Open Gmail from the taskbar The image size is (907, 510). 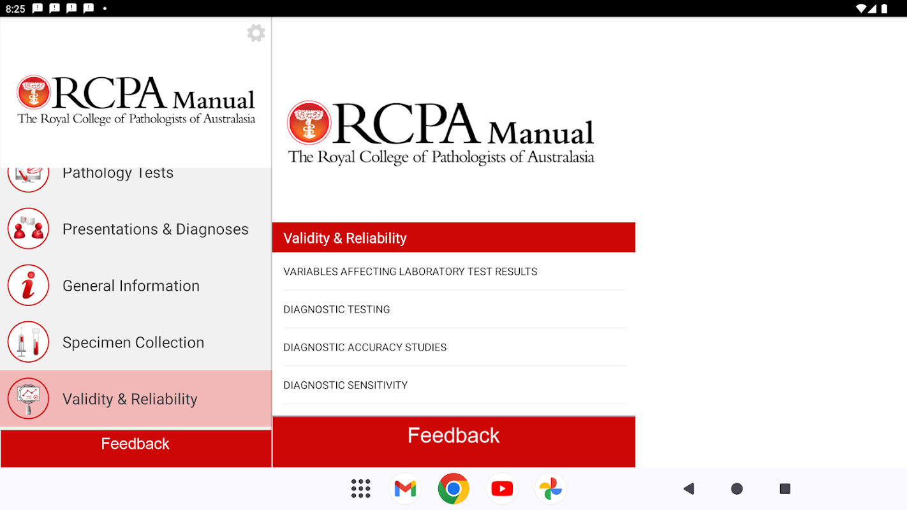405,489
